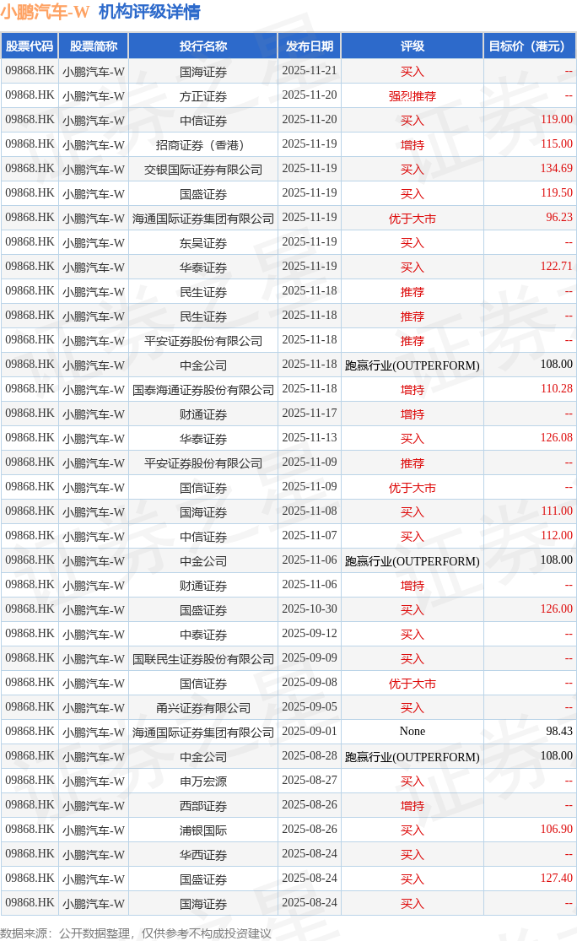Screen dimensions: 577x941
Task: Click date 2025-09-12
Action: pyautogui.click(x=310, y=634)
